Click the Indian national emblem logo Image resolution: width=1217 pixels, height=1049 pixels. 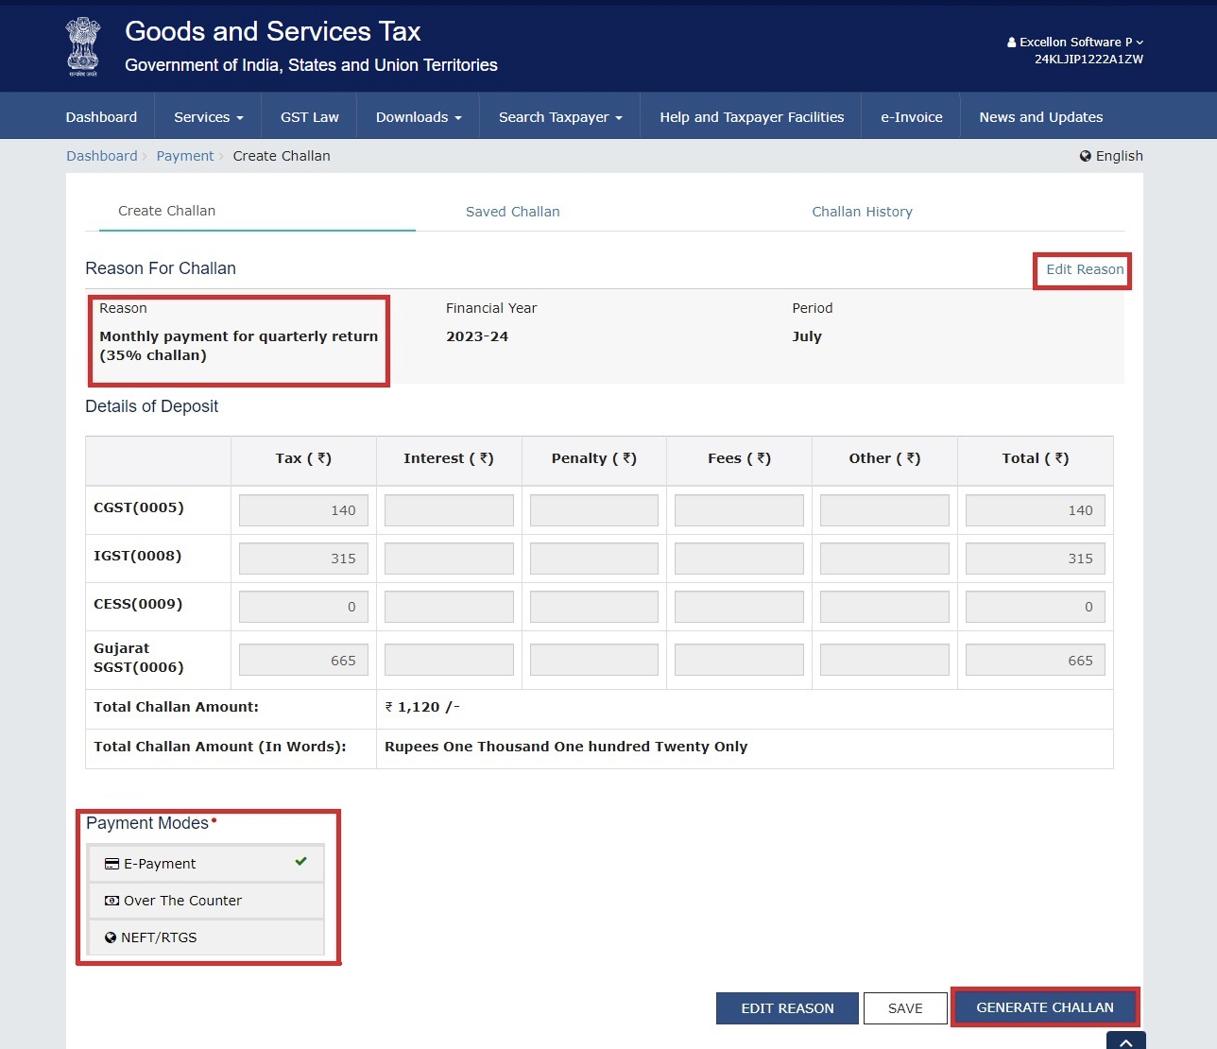(x=82, y=46)
